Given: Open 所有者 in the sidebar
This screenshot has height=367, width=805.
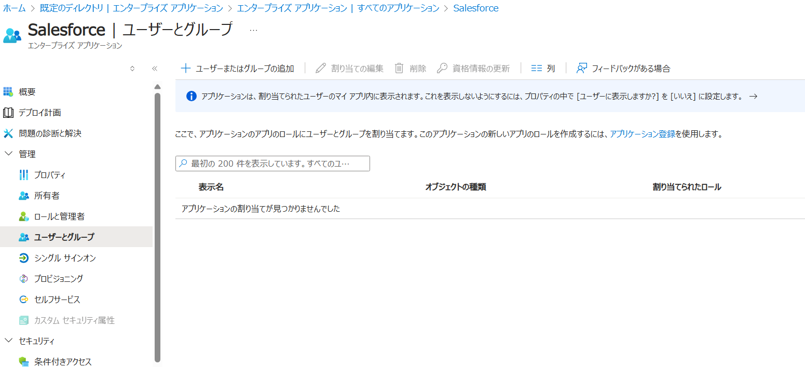Looking at the screenshot, I should click(x=47, y=196).
